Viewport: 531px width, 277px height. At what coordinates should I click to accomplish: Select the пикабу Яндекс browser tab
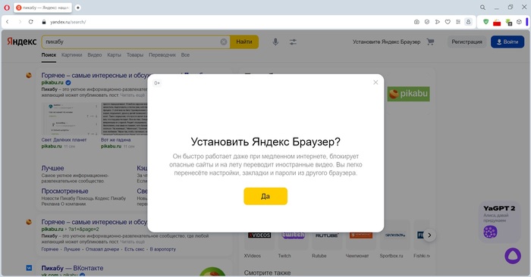(42, 8)
